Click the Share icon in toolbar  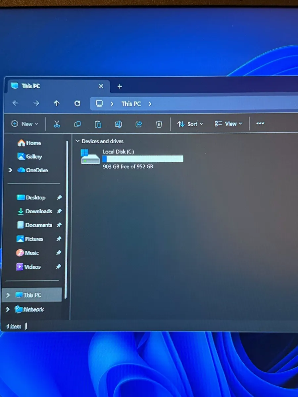[x=139, y=124]
